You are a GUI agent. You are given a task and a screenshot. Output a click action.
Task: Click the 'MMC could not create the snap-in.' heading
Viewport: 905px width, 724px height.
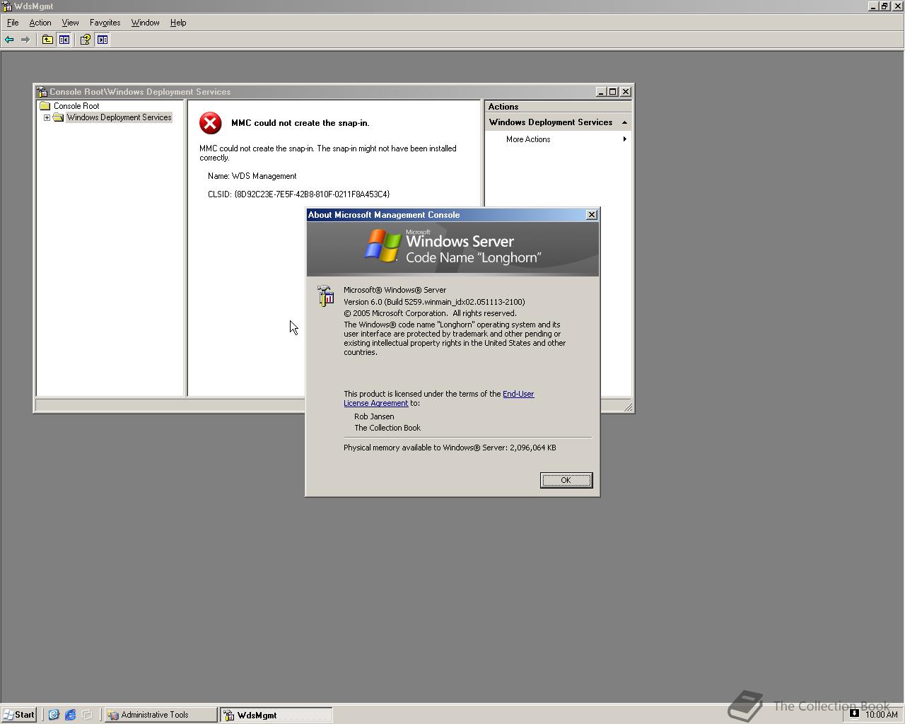300,123
